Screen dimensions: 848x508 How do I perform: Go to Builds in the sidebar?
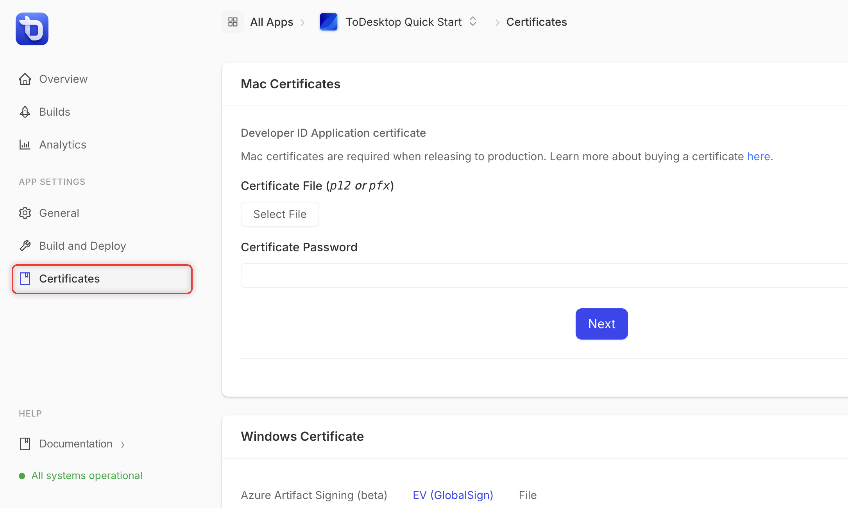(55, 112)
